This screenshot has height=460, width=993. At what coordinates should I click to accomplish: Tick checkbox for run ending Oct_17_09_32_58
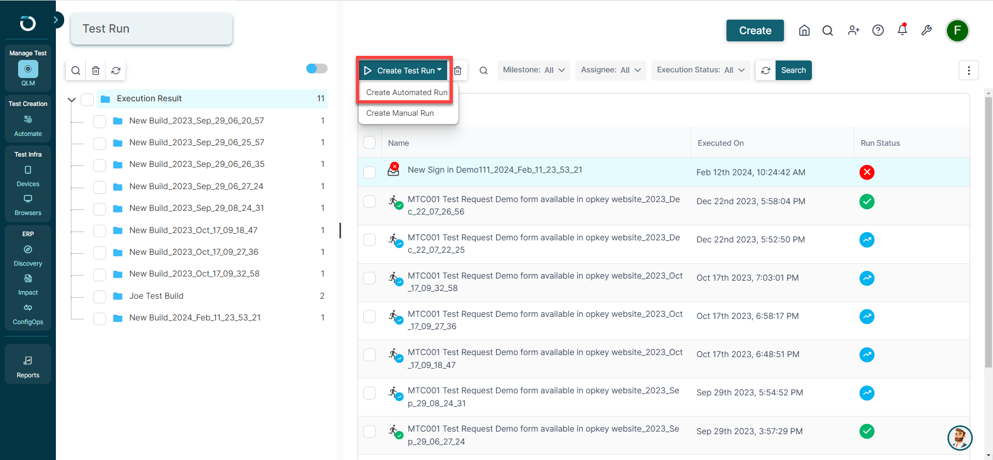point(369,278)
